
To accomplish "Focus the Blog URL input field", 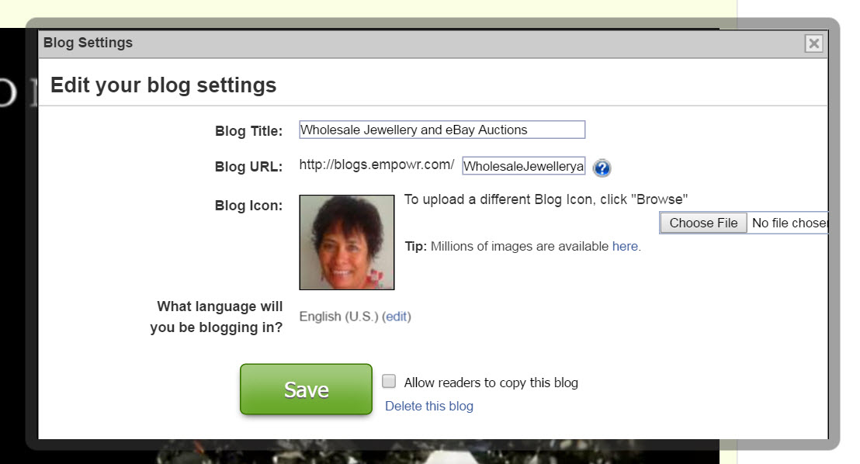I will pos(523,166).
